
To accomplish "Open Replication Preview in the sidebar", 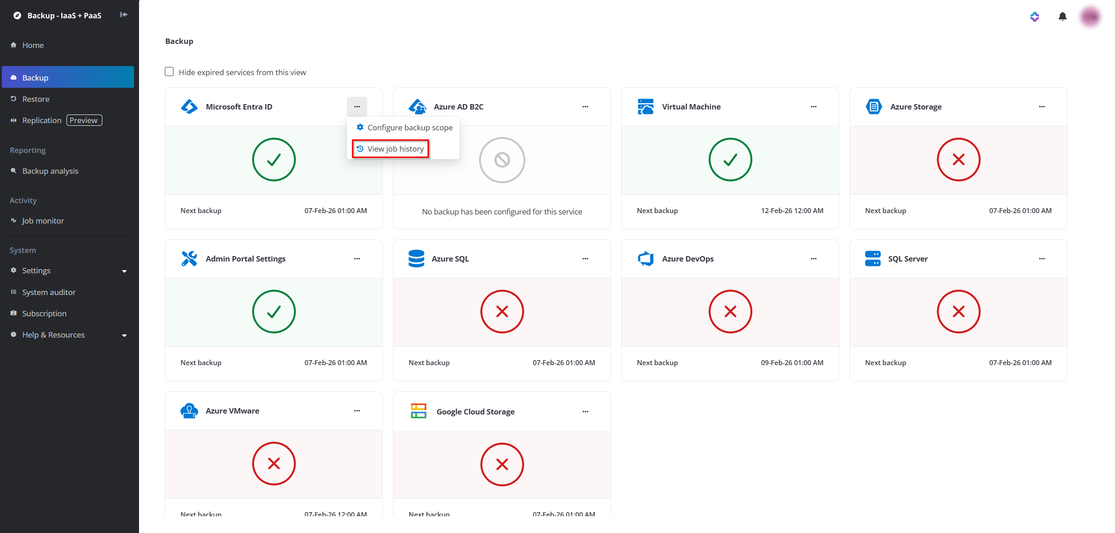I will (68, 120).
